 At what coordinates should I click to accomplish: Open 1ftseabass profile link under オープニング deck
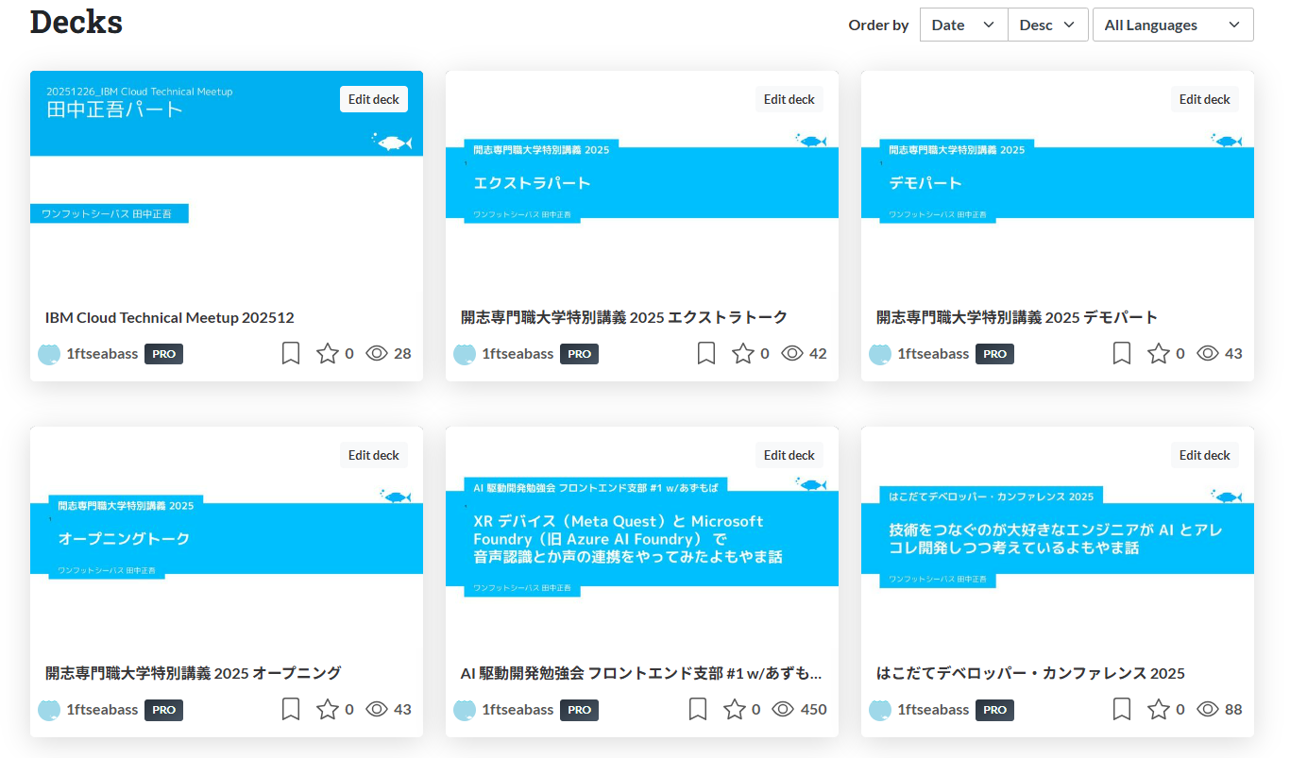(102, 710)
